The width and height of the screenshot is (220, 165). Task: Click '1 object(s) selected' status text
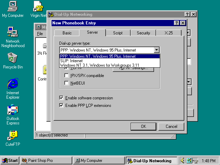click(52, 135)
